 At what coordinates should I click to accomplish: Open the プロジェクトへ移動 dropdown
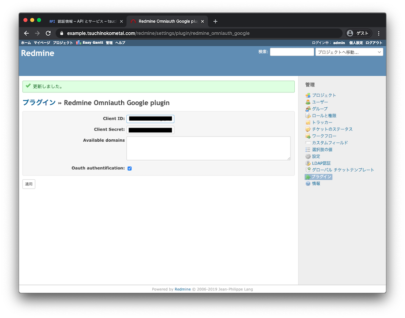pyautogui.click(x=349, y=52)
